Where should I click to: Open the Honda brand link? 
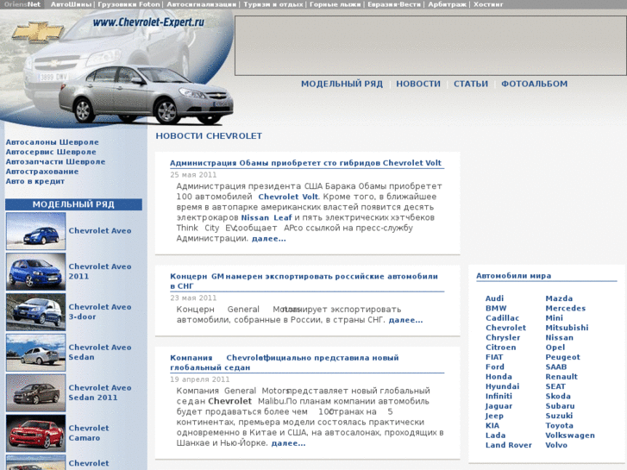pyautogui.click(x=498, y=377)
